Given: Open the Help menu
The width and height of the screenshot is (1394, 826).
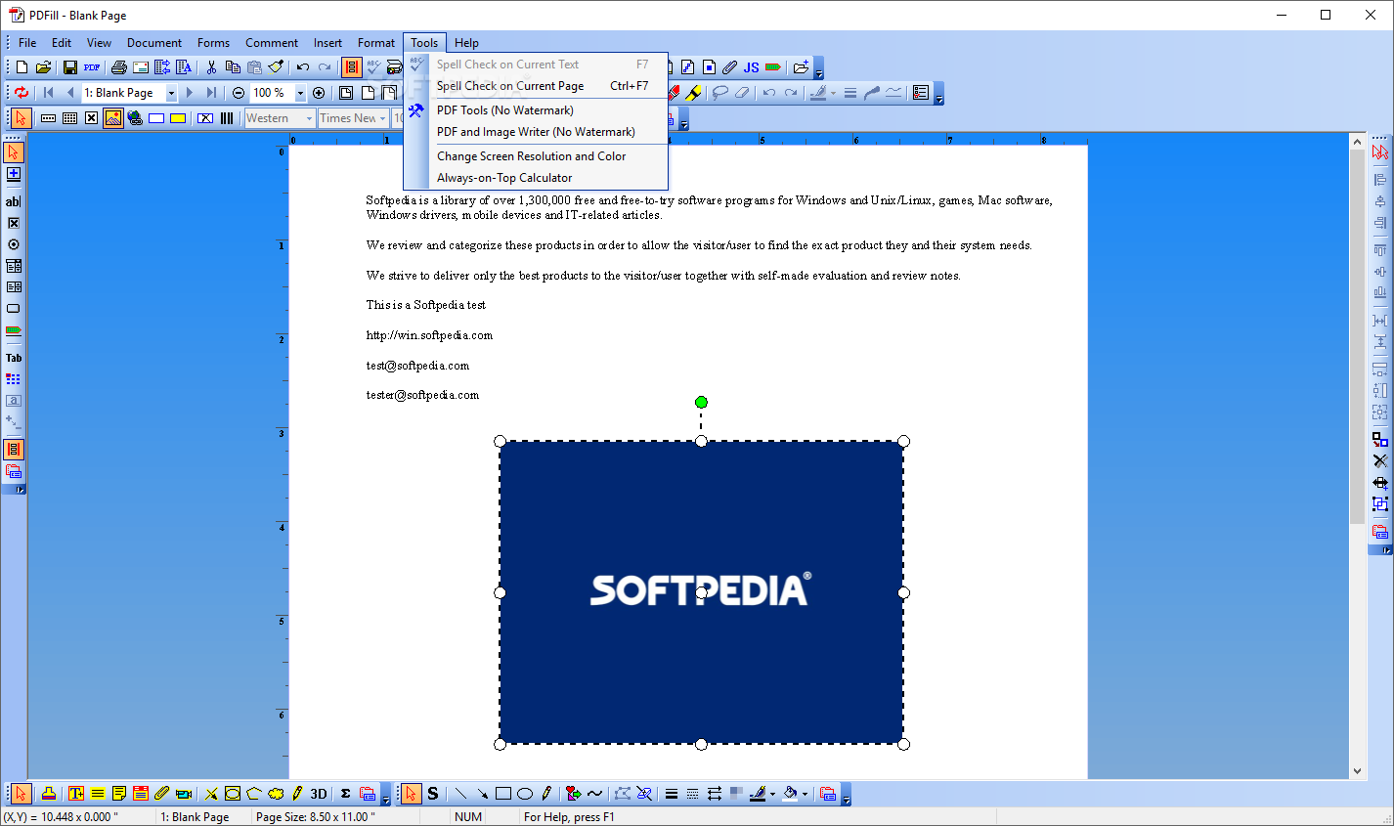Looking at the screenshot, I should (466, 43).
